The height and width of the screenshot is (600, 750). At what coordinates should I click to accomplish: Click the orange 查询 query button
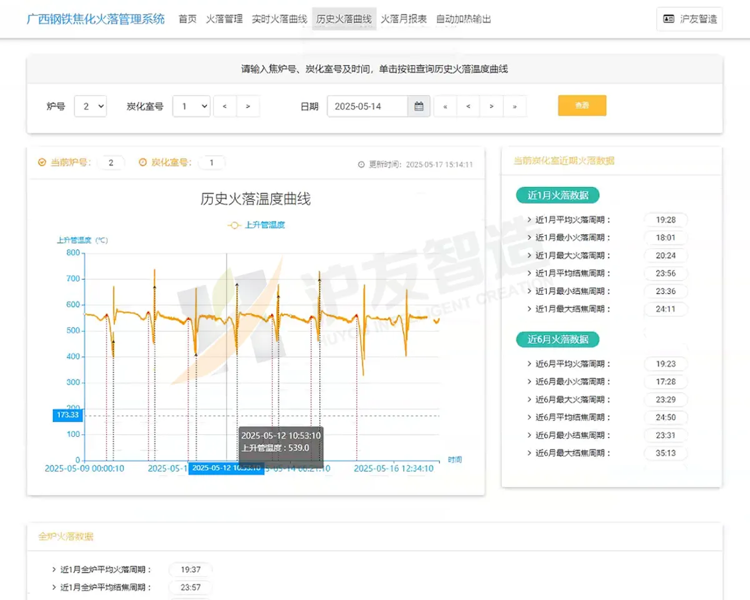pyautogui.click(x=582, y=106)
